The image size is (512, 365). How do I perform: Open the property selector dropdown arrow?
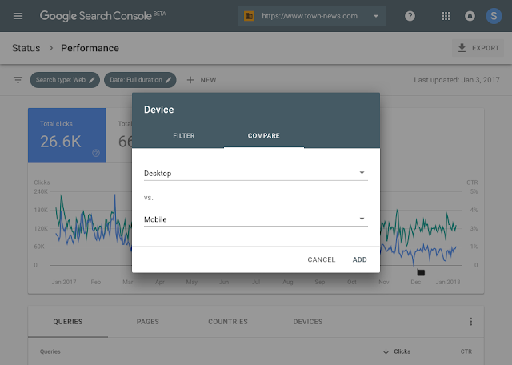[x=376, y=16]
